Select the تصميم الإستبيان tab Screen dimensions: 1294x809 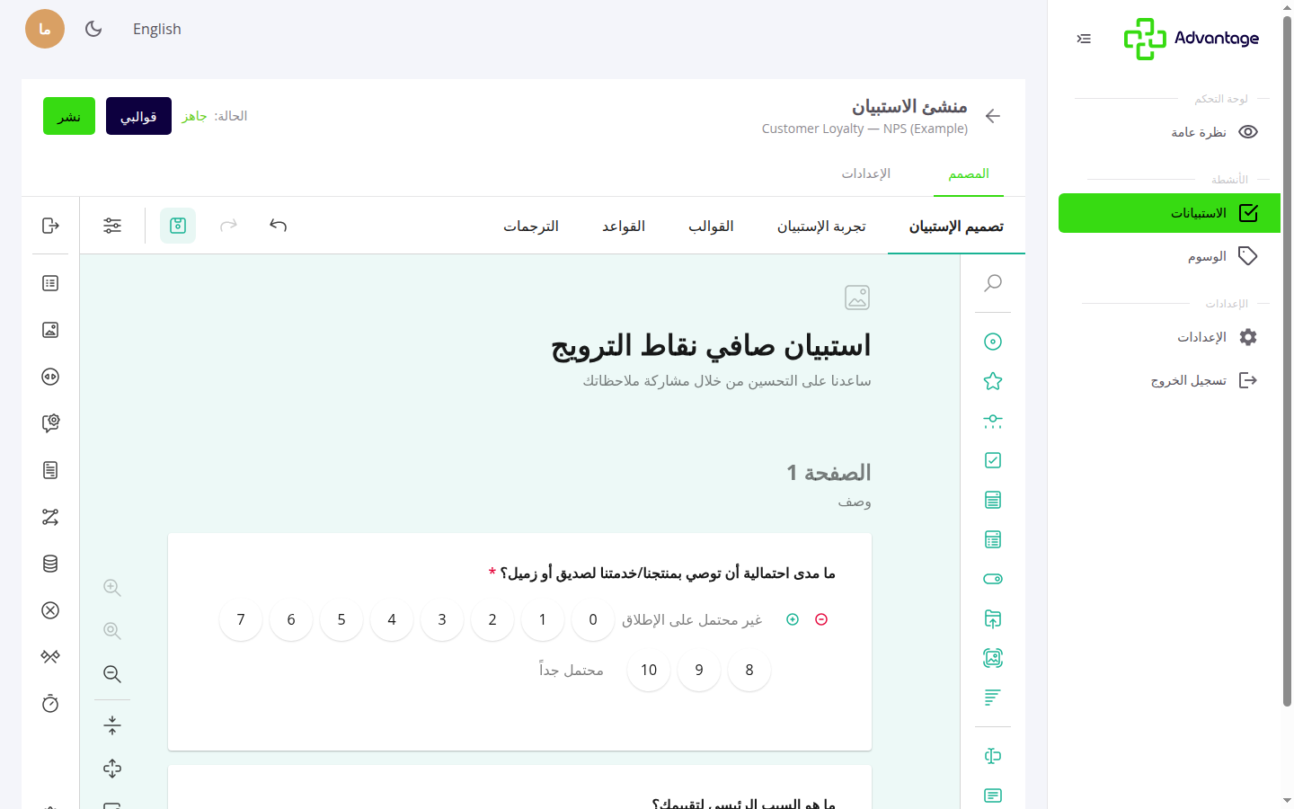click(956, 227)
